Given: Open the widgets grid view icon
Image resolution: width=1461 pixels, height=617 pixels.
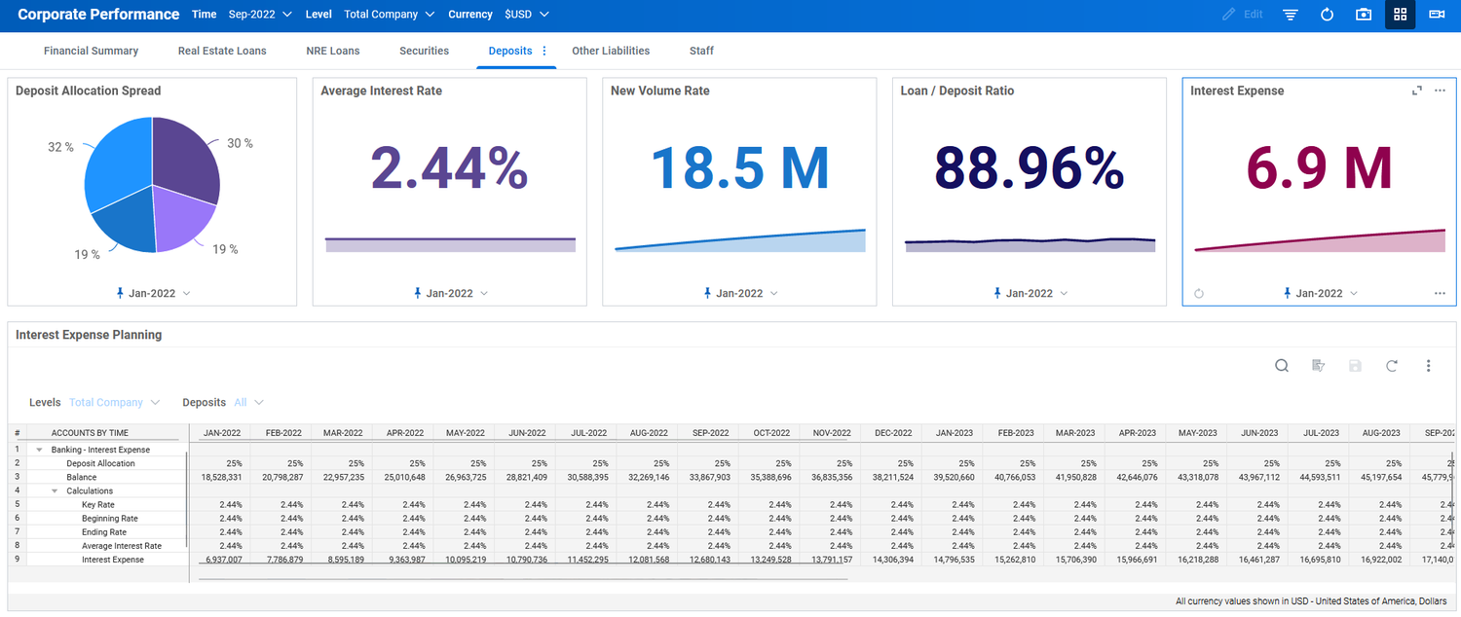Looking at the screenshot, I should (1400, 15).
